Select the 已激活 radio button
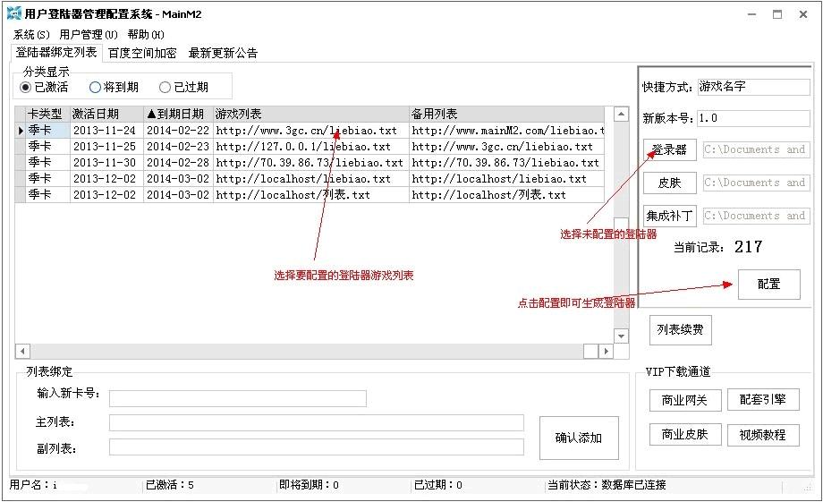Screen dimensions: 823x502 point(26,88)
